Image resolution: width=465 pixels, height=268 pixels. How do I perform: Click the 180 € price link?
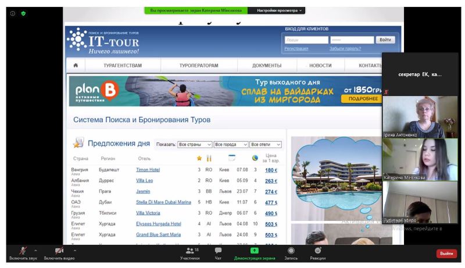pyautogui.click(x=271, y=170)
